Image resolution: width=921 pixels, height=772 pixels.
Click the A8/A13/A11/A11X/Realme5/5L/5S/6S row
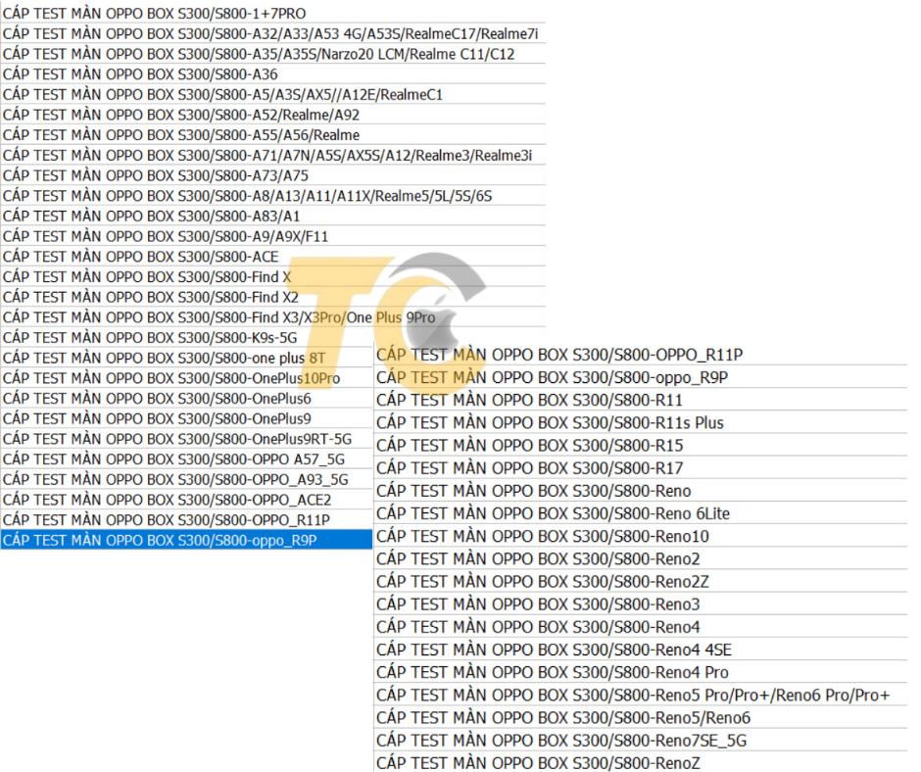click(x=273, y=196)
